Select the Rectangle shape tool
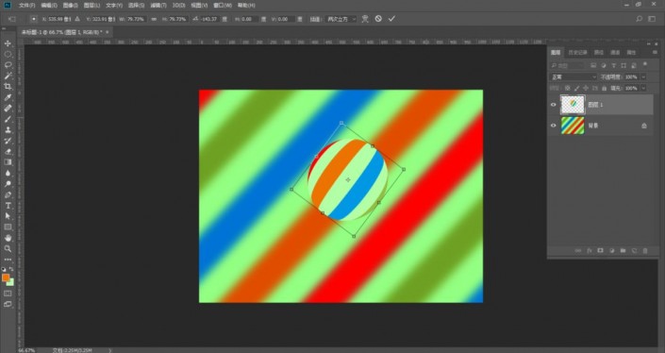The image size is (665, 353). pyautogui.click(x=8, y=227)
